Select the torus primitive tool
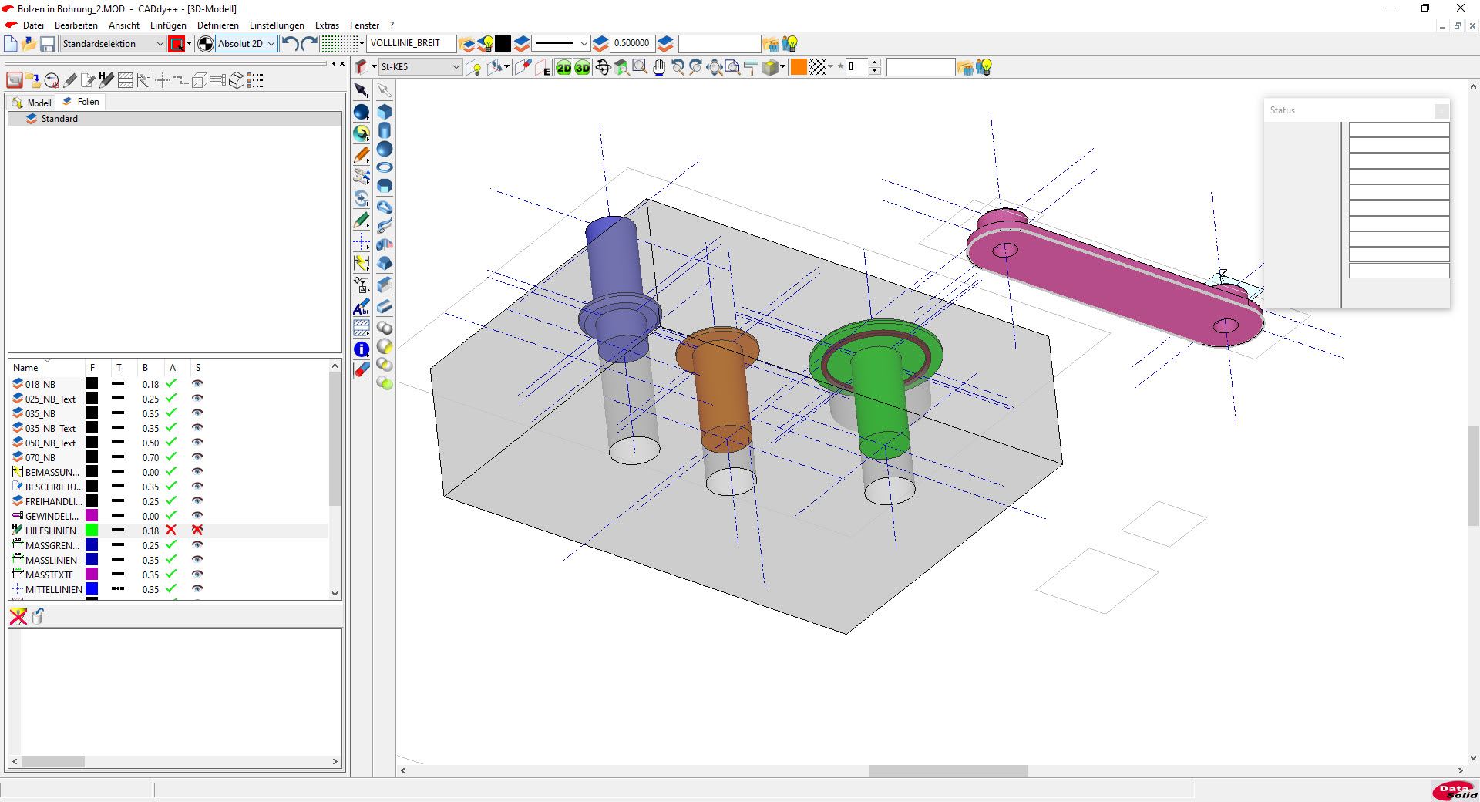The image size is (1480, 802). [x=385, y=167]
